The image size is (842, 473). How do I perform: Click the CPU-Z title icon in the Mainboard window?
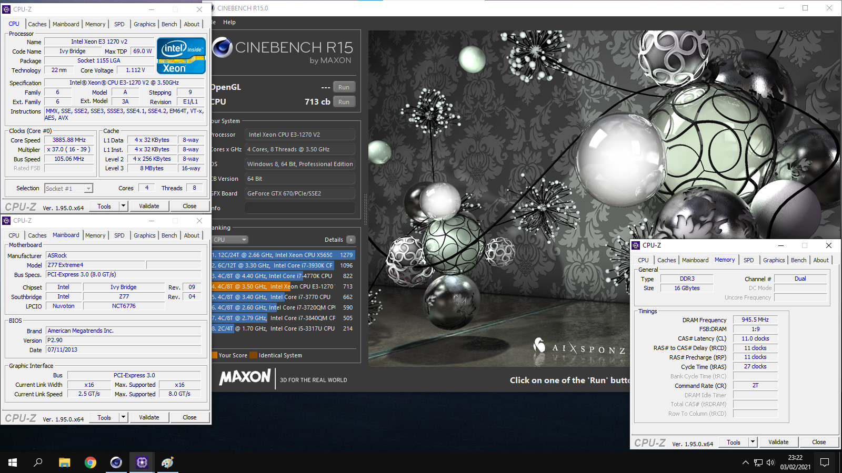click(x=6, y=221)
